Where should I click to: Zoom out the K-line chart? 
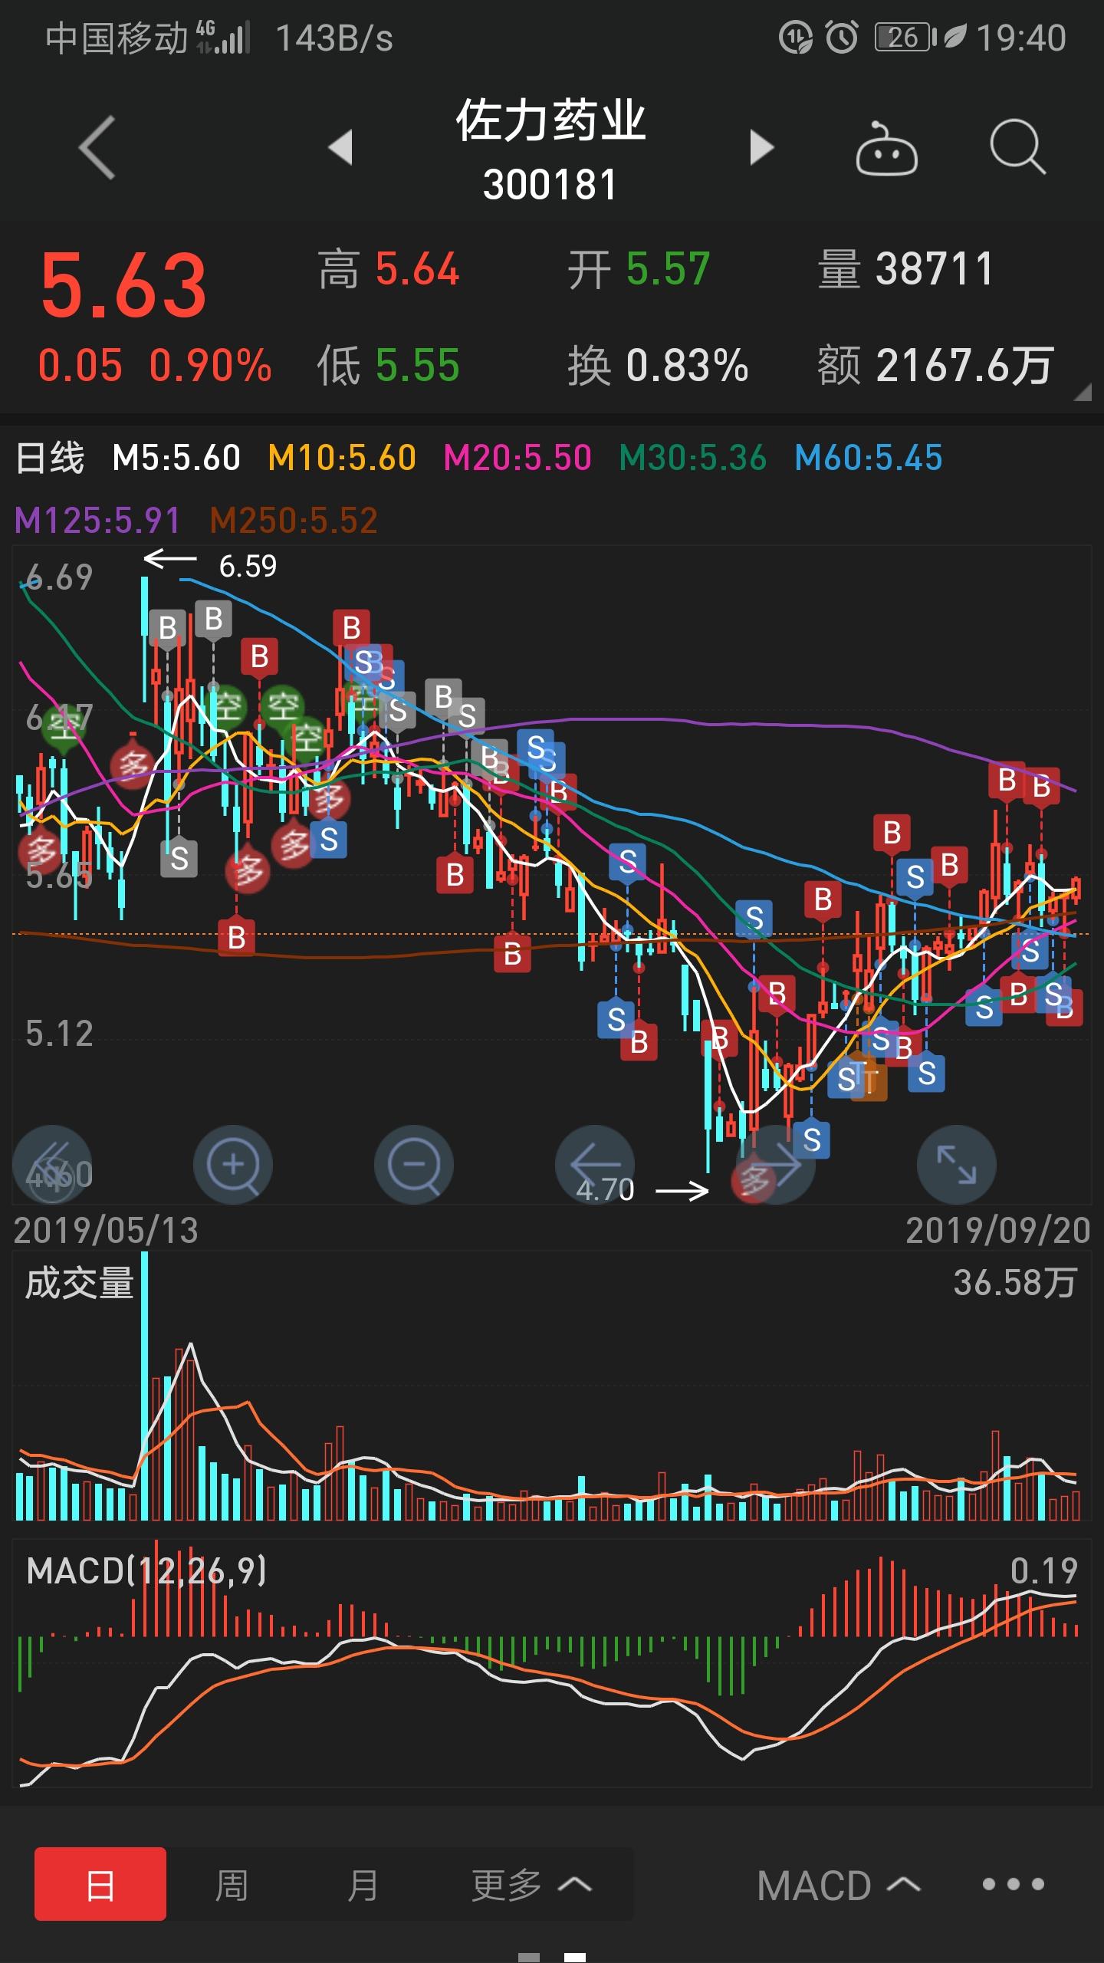414,1165
